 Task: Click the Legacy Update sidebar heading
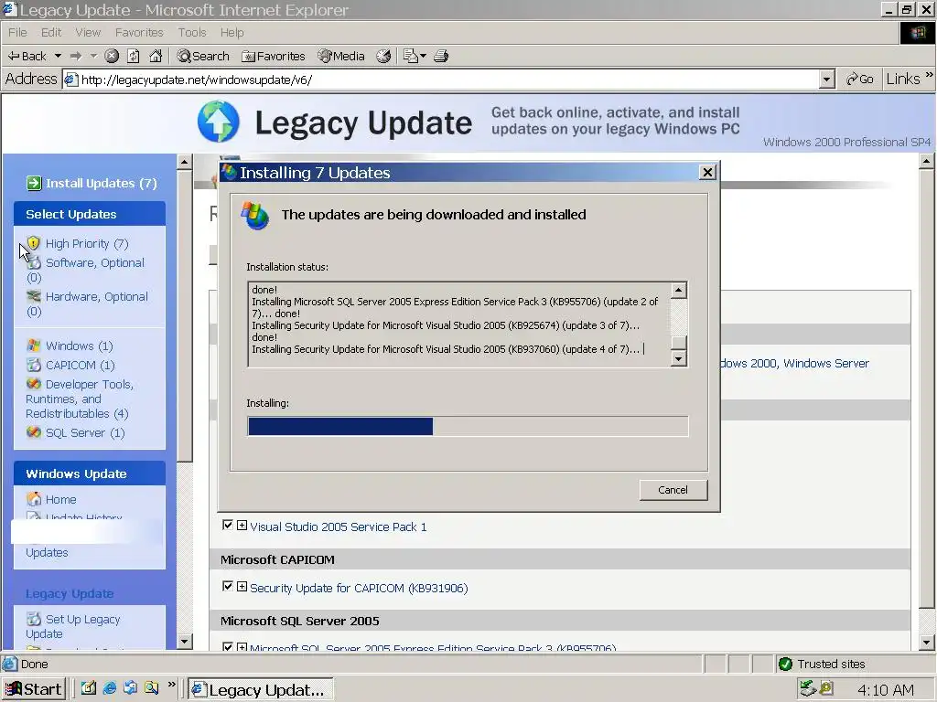70,594
